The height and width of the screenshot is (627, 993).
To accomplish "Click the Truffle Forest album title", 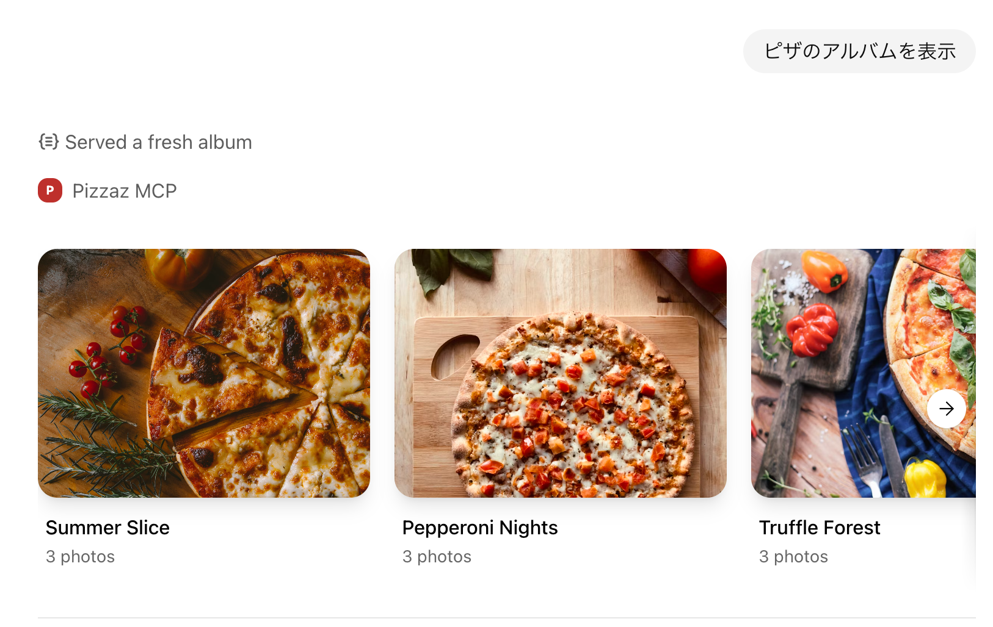I will (x=819, y=528).
